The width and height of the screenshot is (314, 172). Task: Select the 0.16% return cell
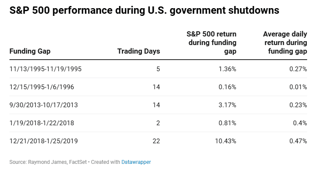(227, 87)
